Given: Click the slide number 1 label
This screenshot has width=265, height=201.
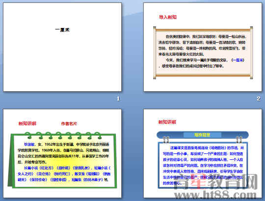Looking at the screenshot, I should click(x=118, y=99).
